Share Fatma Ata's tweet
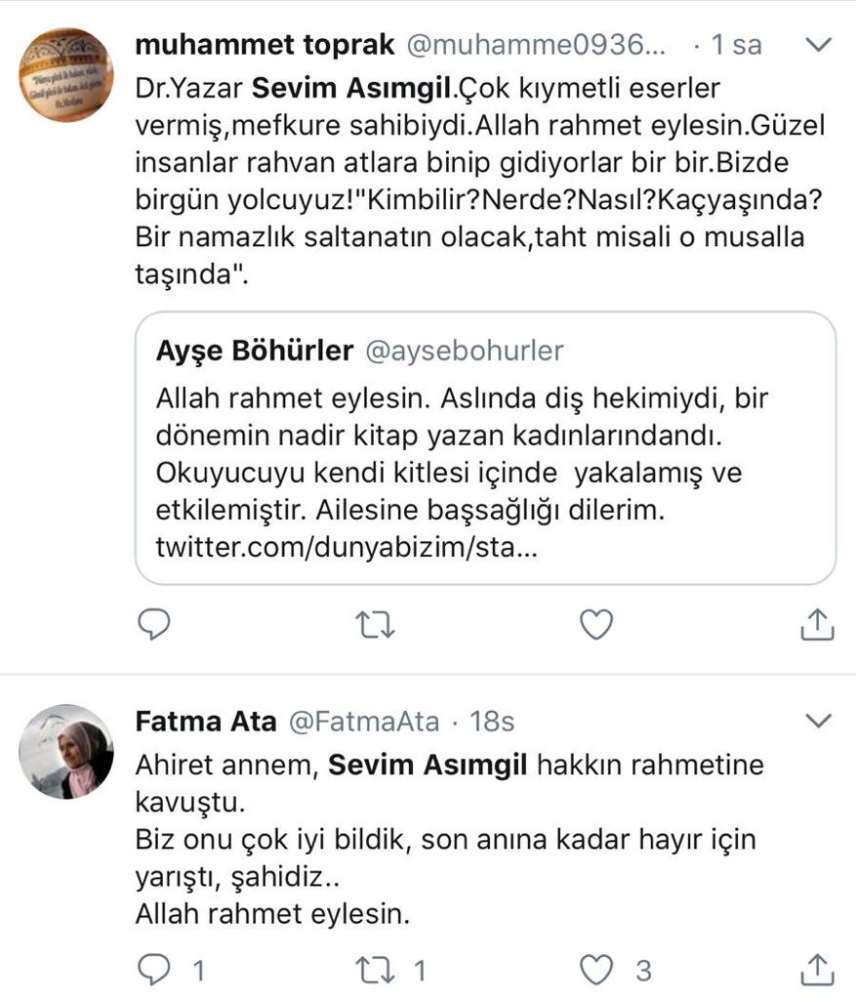The width and height of the screenshot is (856, 1000). pos(817,970)
